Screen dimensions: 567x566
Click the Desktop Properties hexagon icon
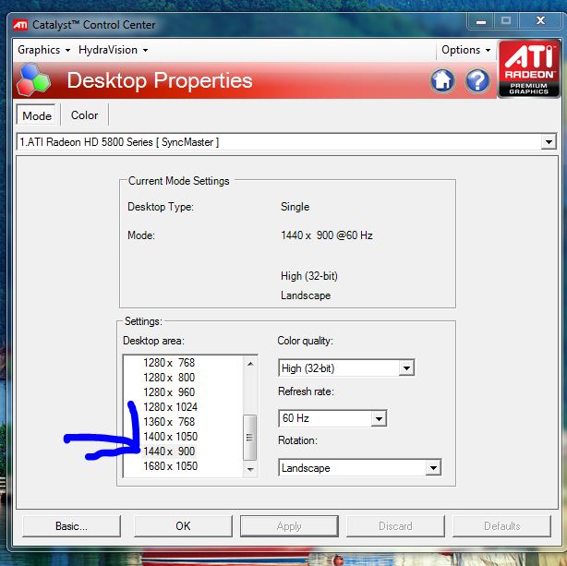(33, 80)
